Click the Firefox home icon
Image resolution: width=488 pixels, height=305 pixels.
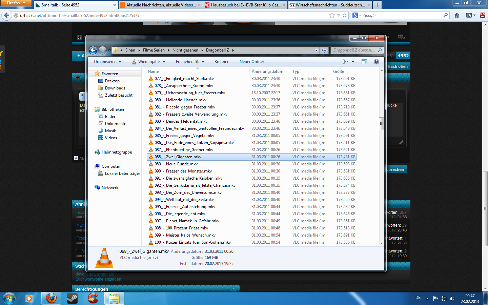click(457, 15)
